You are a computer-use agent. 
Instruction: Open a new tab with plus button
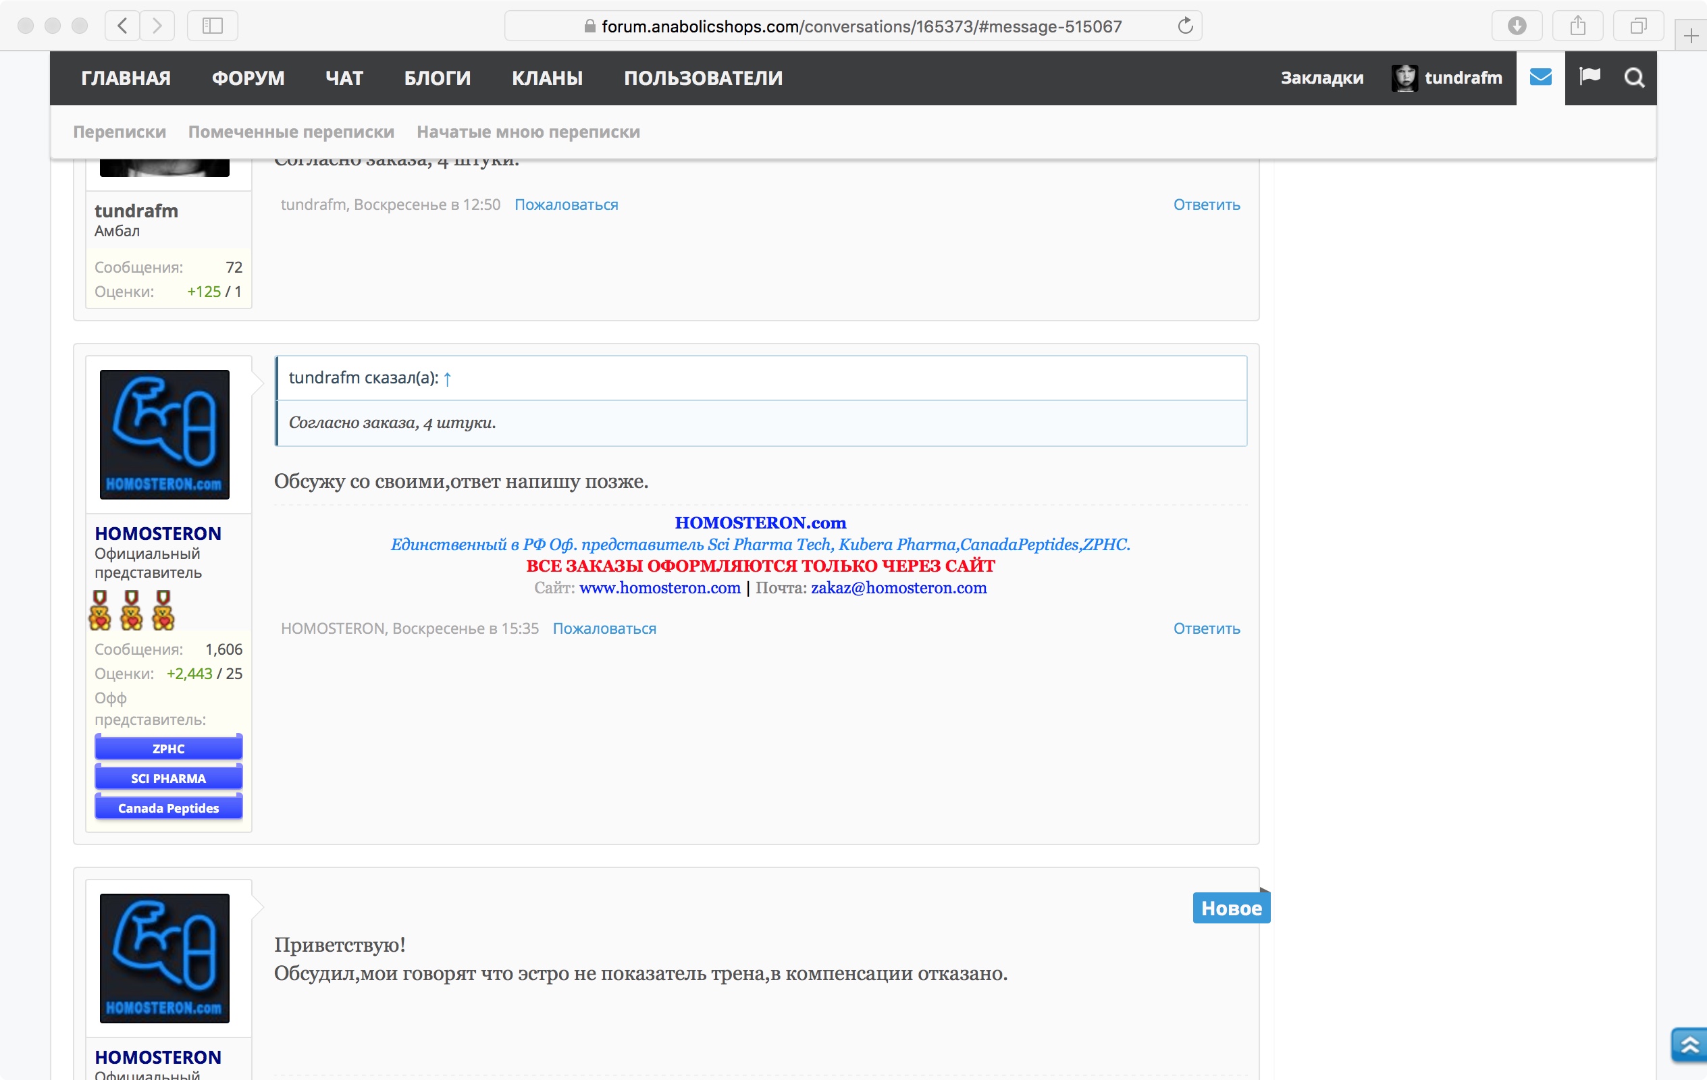pos(1690,35)
